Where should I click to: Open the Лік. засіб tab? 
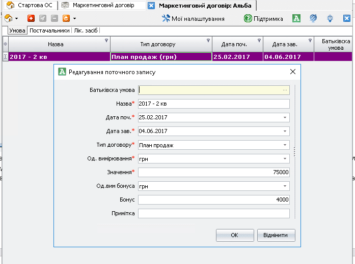pyautogui.click(x=86, y=30)
